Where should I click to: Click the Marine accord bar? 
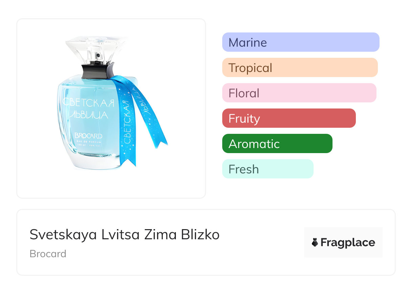point(300,42)
